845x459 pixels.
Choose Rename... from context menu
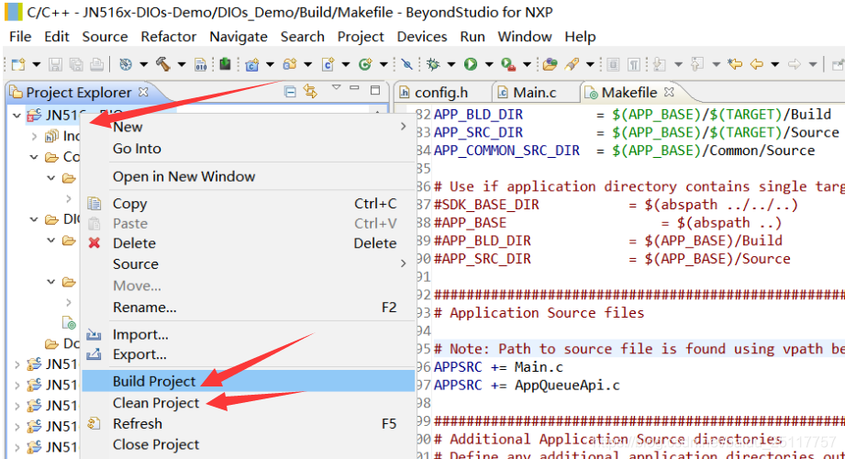coord(249,307)
